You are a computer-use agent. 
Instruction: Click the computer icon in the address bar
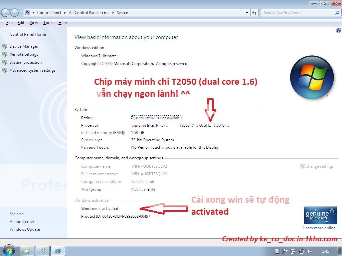[x=27, y=13]
